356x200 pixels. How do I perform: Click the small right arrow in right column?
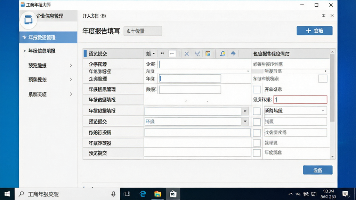pyautogui.click(x=325, y=71)
